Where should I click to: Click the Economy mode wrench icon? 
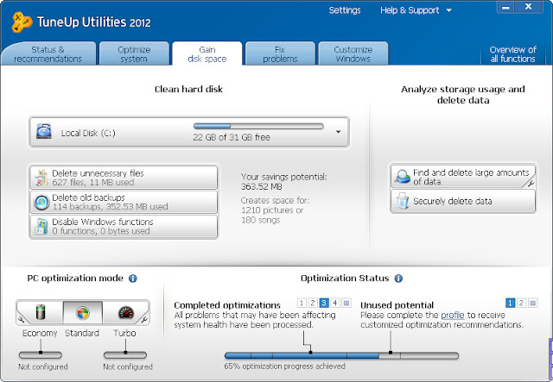(21, 319)
